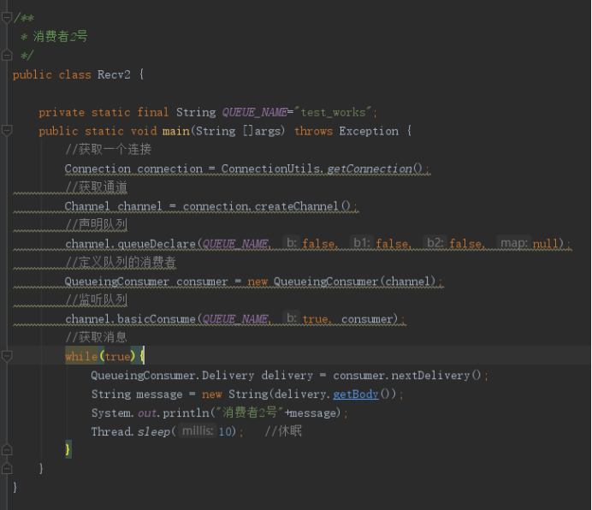Click the "消费者2号" string literal
Image resolution: width=592 pixels, height=510 pixels.
pos(250,412)
